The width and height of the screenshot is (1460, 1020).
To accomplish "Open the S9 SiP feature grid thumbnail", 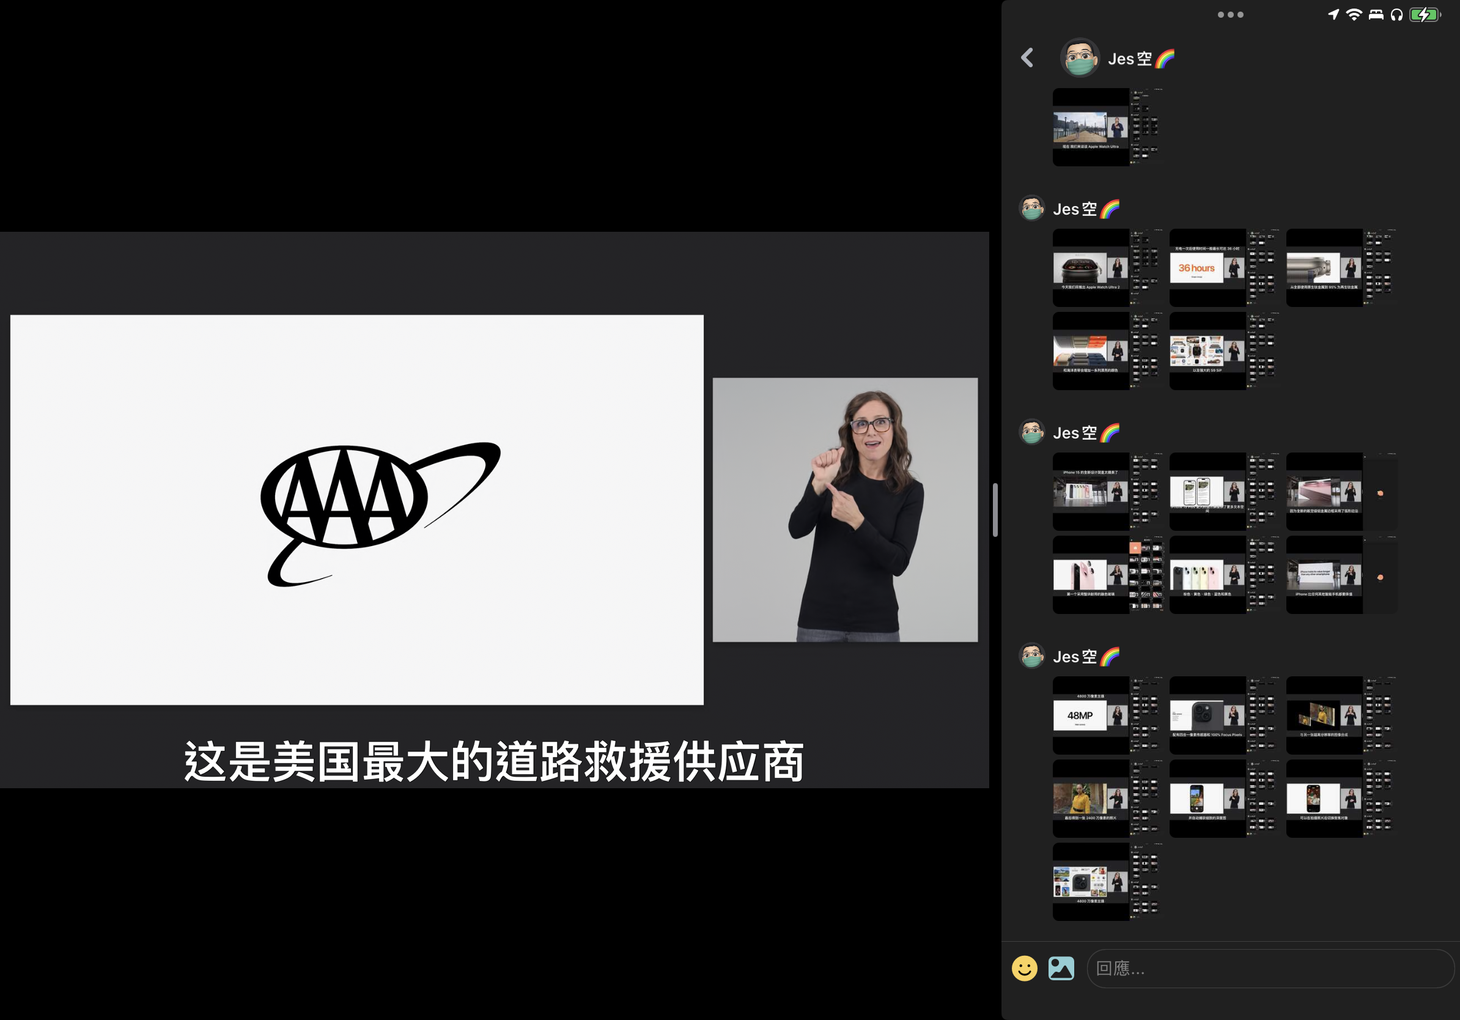I will tap(1225, 351).
